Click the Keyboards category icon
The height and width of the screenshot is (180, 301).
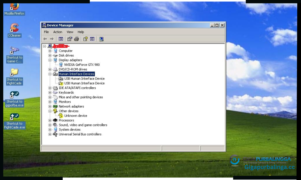[55, 92]
